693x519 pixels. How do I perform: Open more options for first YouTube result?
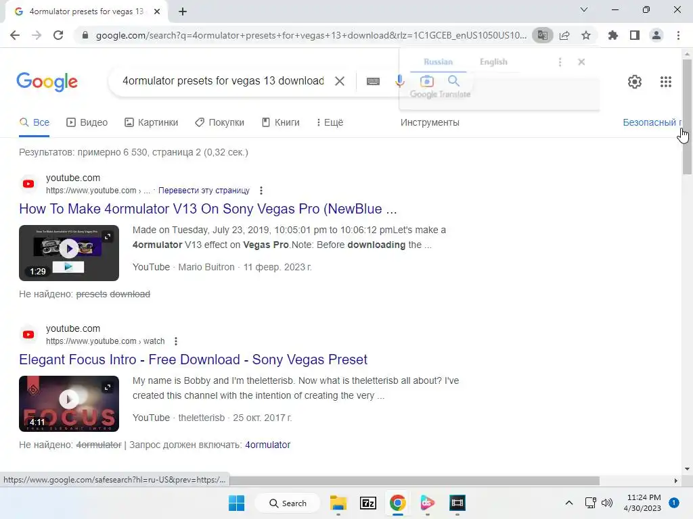[261, 191]
